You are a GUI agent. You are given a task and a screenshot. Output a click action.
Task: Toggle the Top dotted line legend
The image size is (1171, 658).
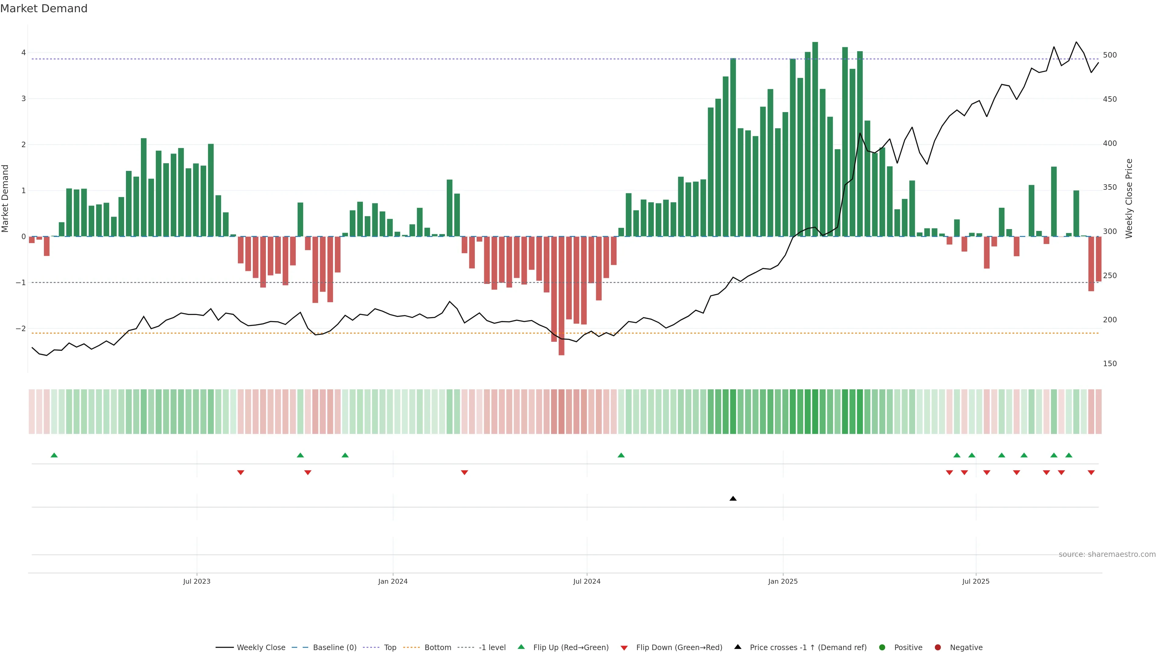(x=390, y=647)
